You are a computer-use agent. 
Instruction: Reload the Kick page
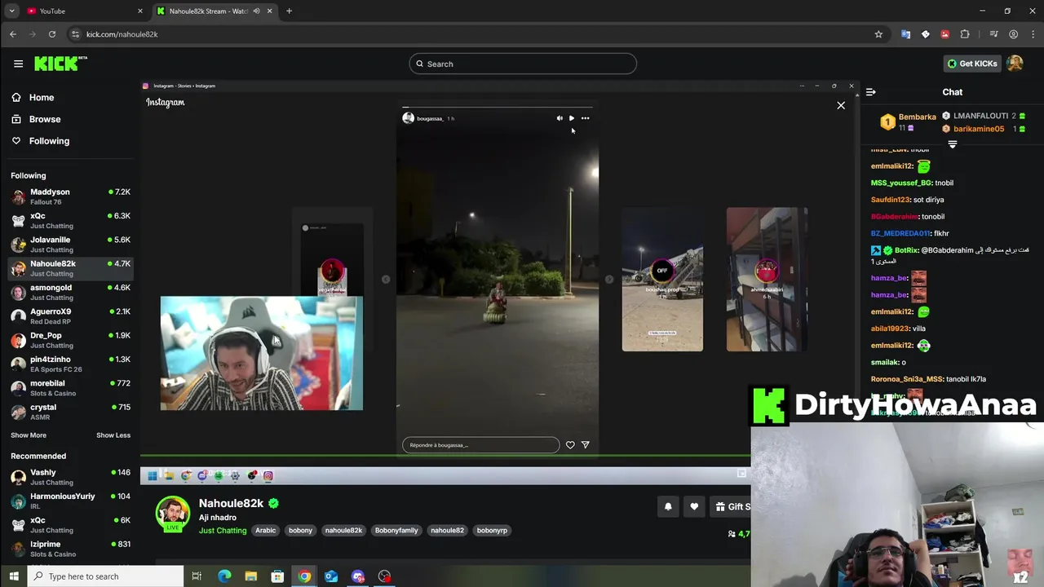52,34
